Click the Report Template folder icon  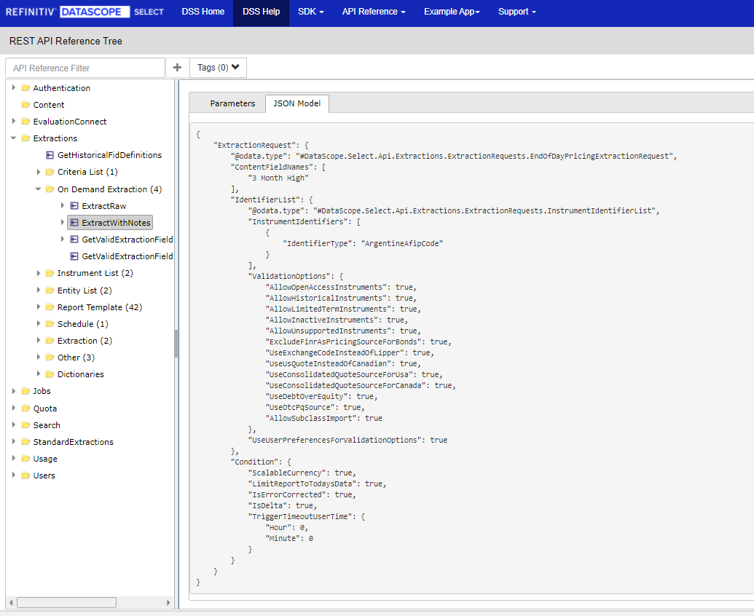pos(50,307)
